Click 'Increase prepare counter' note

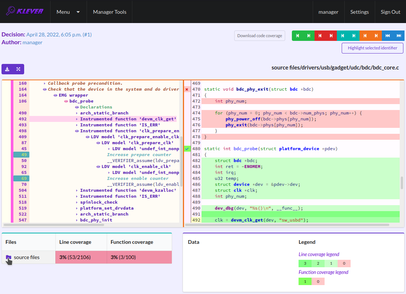tap(139, 155)
